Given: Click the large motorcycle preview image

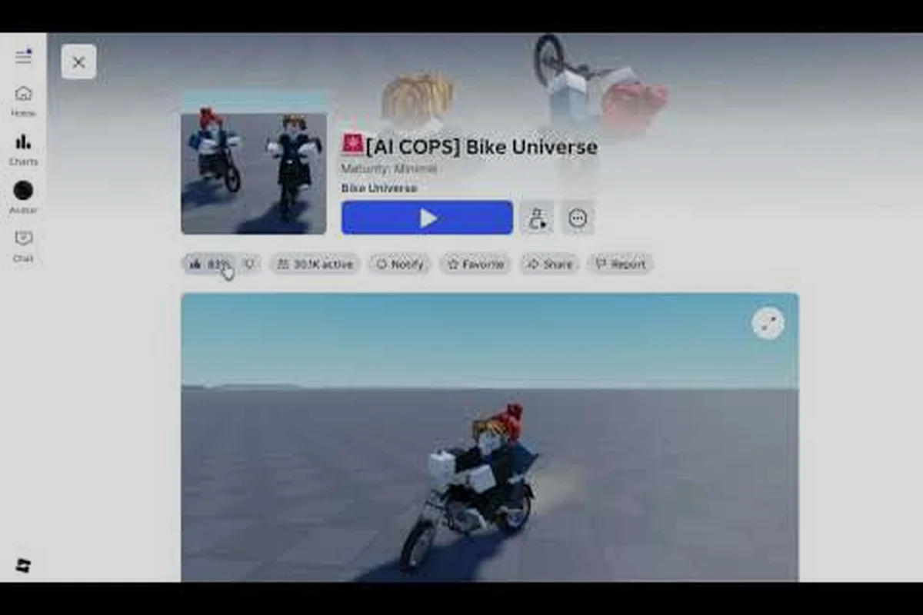Looking at the screenshot, I should [x=490, y=437].
